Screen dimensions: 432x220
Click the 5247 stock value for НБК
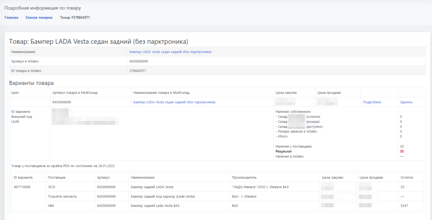click(x=405, y=205)
